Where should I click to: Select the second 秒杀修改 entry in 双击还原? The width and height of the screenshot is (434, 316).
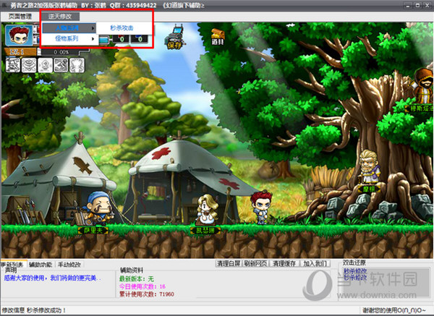click(355, 277)
